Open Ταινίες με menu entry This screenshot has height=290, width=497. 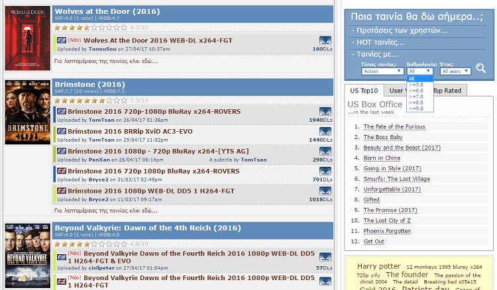click(374, 54)
